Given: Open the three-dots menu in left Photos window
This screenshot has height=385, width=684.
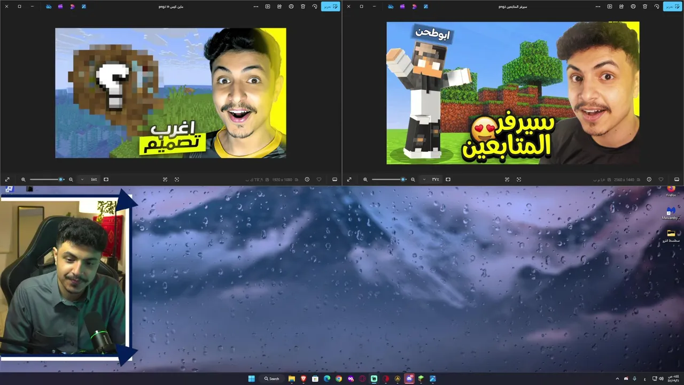Looking at the screenshot, I should tap(256, 6).
